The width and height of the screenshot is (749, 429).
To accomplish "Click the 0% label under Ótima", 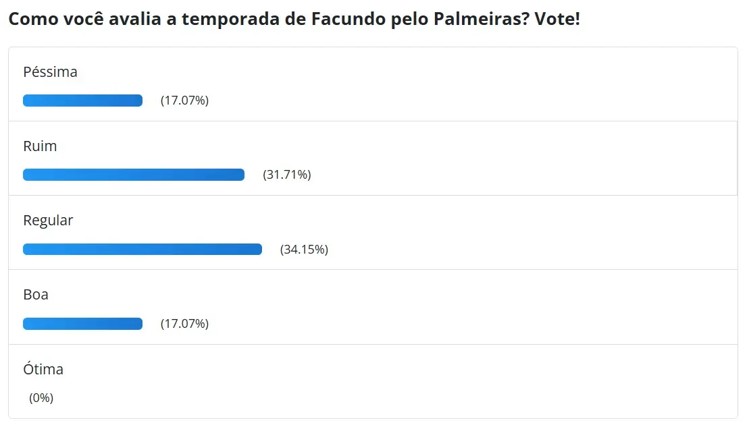I will (42, 398).
